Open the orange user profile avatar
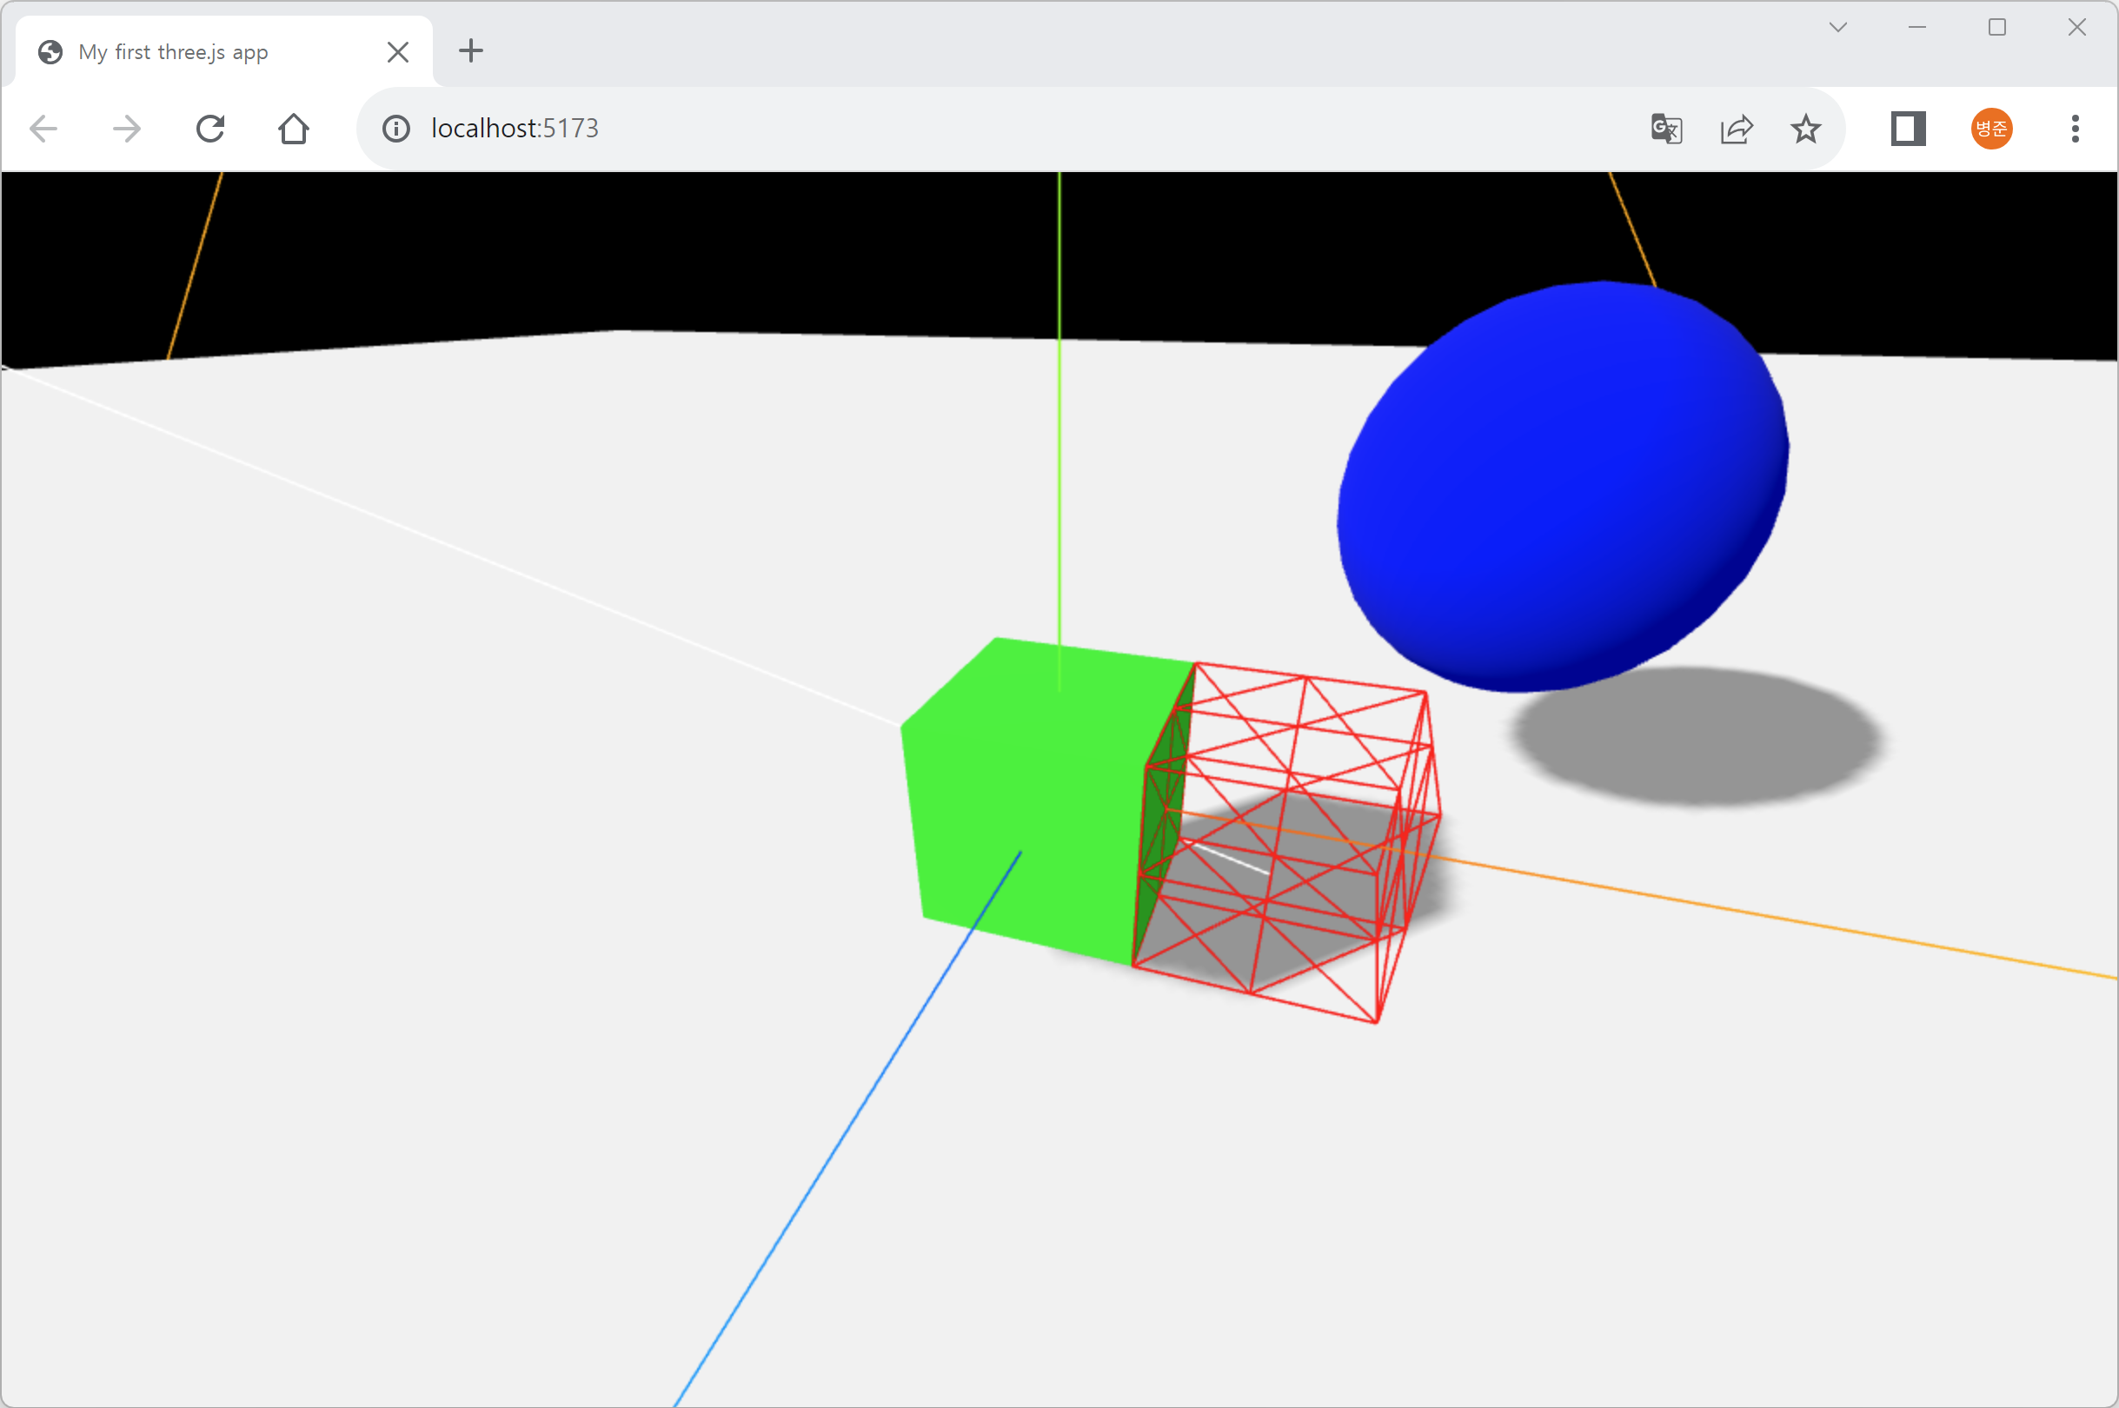The height and width of the screenshot is (1408, 2119). click(1991, 129)
